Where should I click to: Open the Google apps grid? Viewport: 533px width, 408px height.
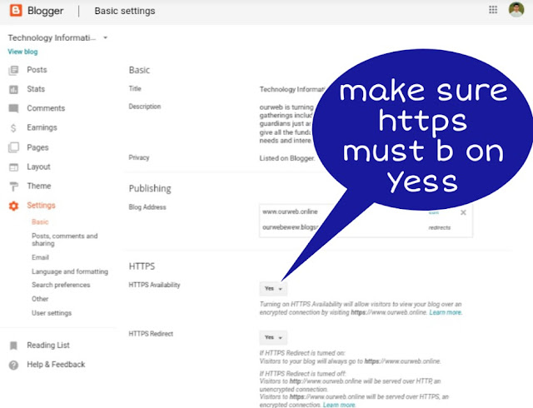tap(493, 10)
